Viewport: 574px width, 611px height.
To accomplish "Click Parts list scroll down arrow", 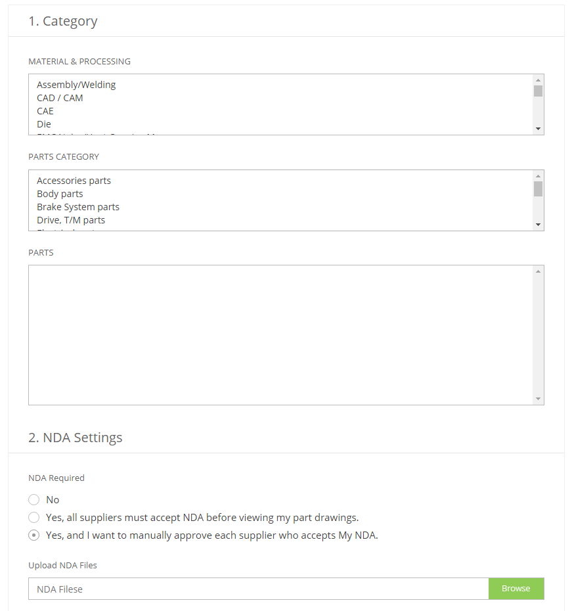I will [538, 399].
